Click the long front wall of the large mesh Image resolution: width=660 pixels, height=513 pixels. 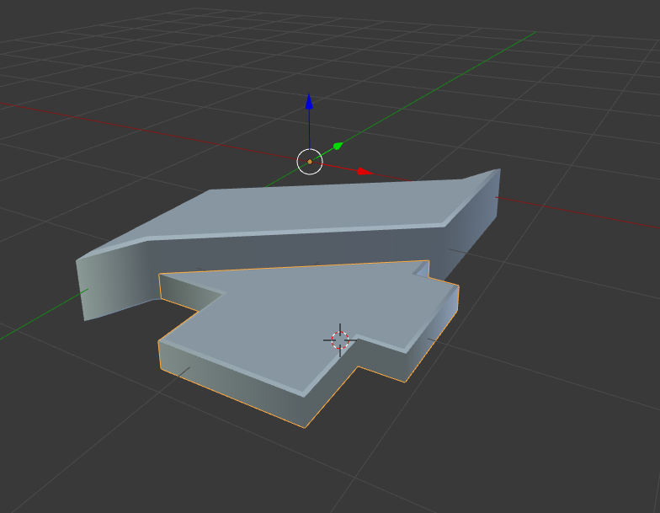pyautogui.click(x=337, y=248)
